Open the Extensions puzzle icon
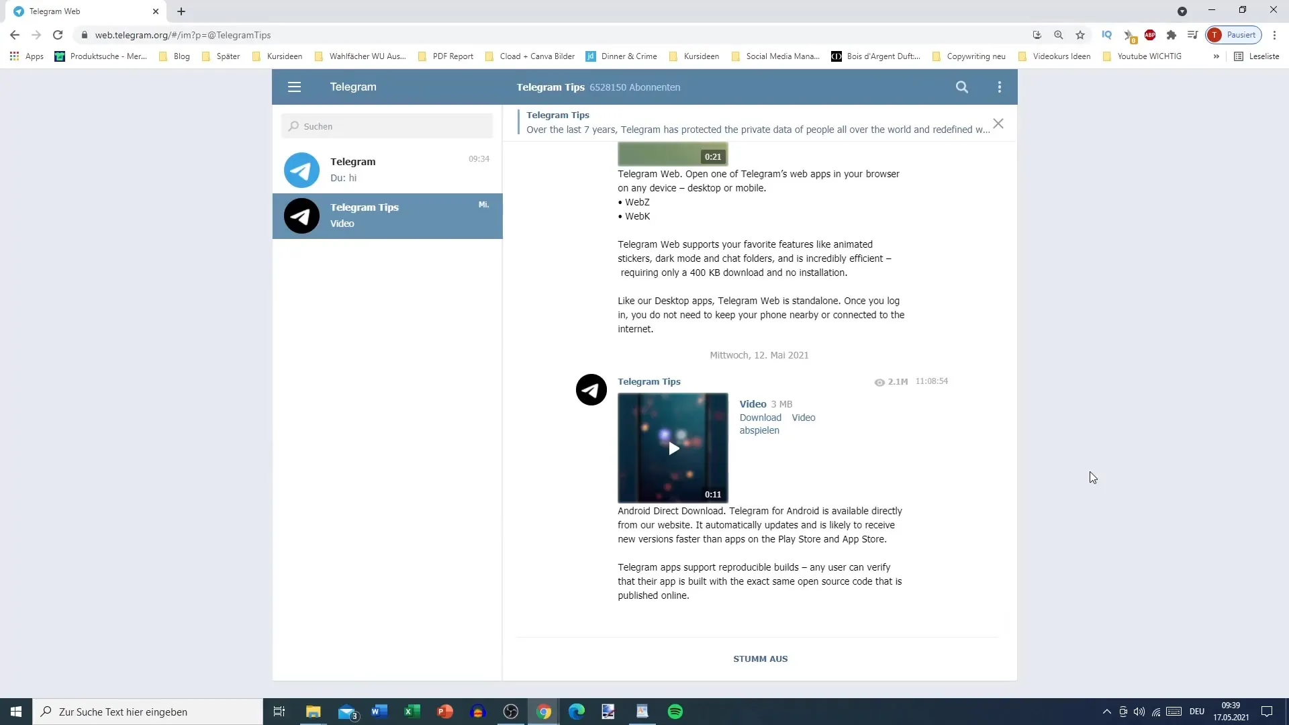 pos(1172,35)
